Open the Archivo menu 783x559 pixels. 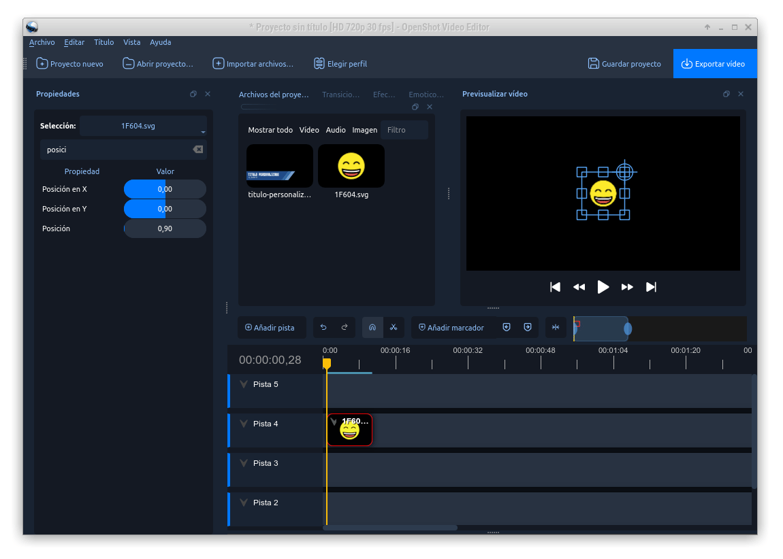(x=42, y=42)
